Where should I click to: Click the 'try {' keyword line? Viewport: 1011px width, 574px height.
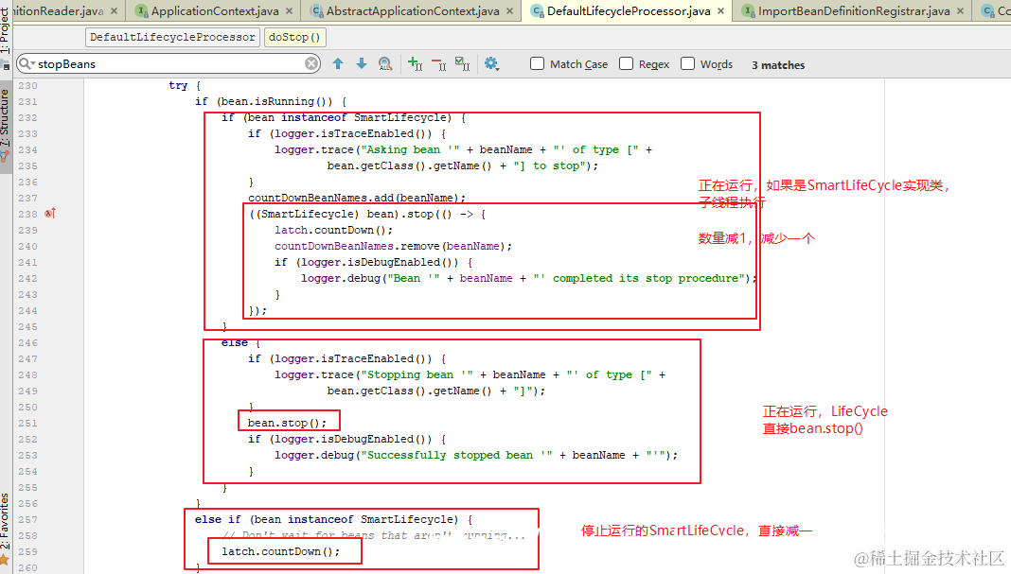pos(185,85)
